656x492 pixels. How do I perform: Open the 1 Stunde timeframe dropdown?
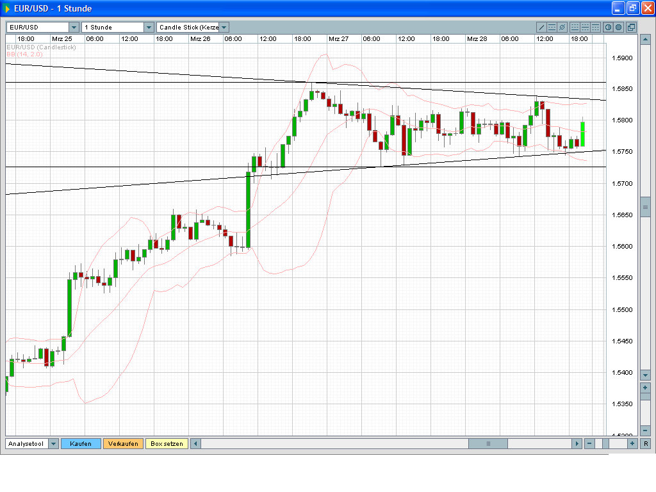coord(115,27)
